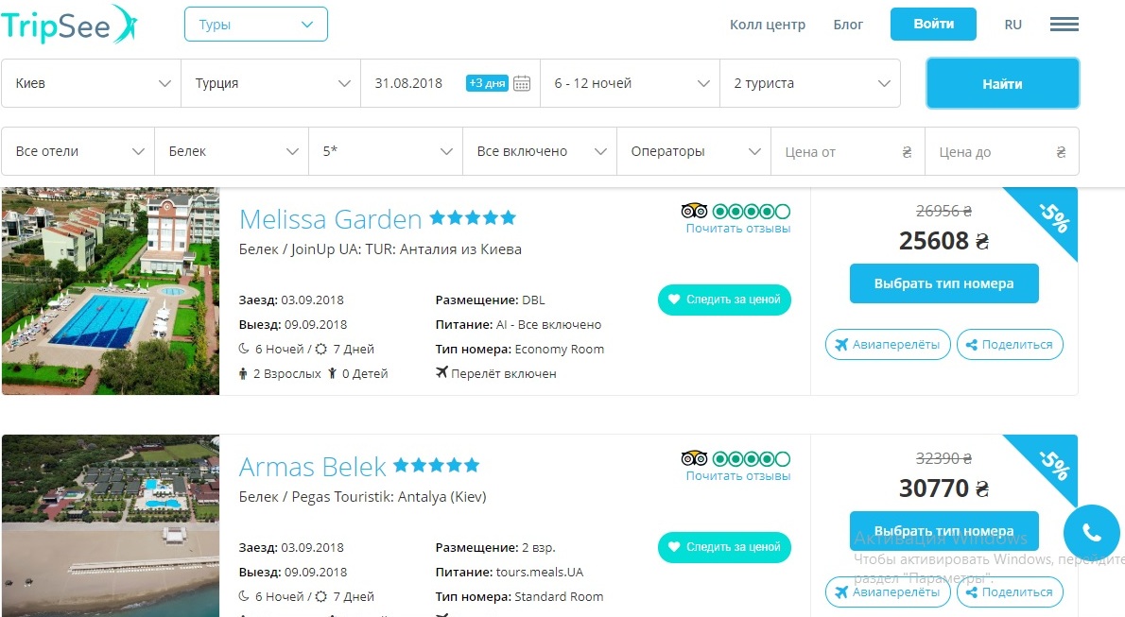
Task: Toggle Следить за ценой for Melissa Garden
Action: pos(724,300)
